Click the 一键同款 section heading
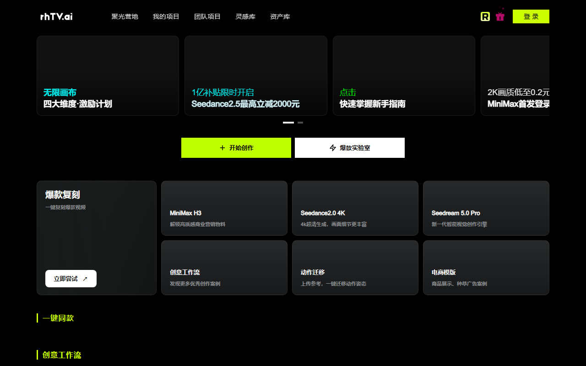This screenshot has width=586, height=366. click(x=58, y=318)
